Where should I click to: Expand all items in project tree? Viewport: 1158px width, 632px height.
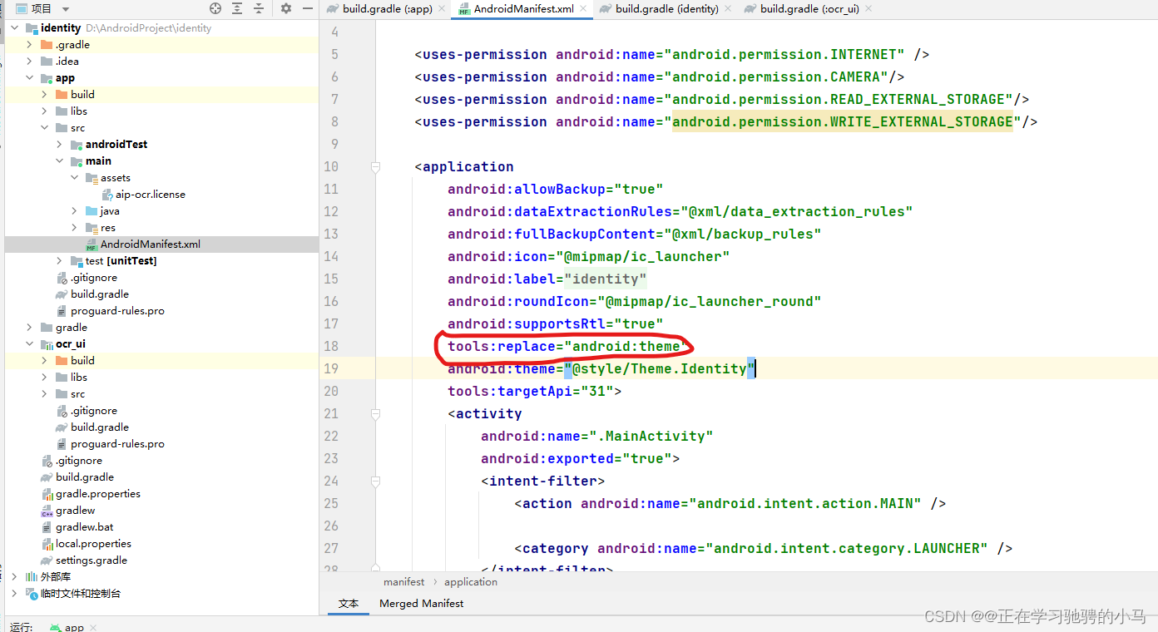coord(238,8)
